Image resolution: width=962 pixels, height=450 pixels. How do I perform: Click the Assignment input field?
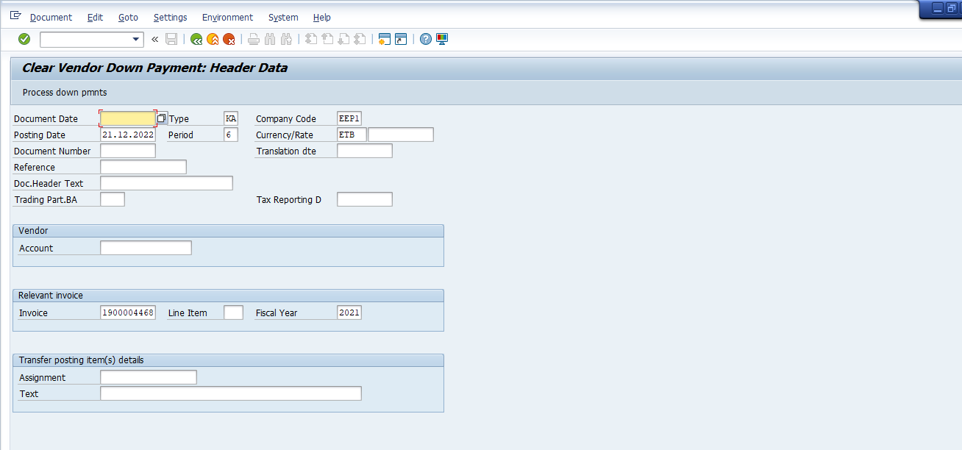[149, 377]
